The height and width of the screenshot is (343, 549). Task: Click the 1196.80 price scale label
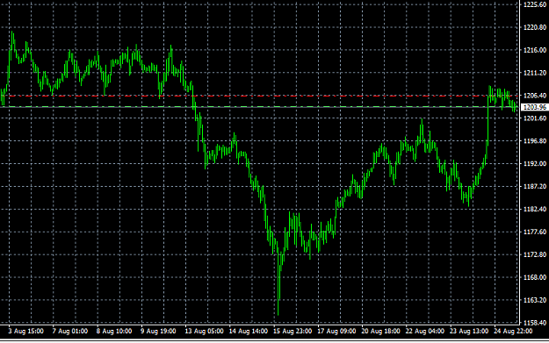pyautogui.click(x=535, y=141)
